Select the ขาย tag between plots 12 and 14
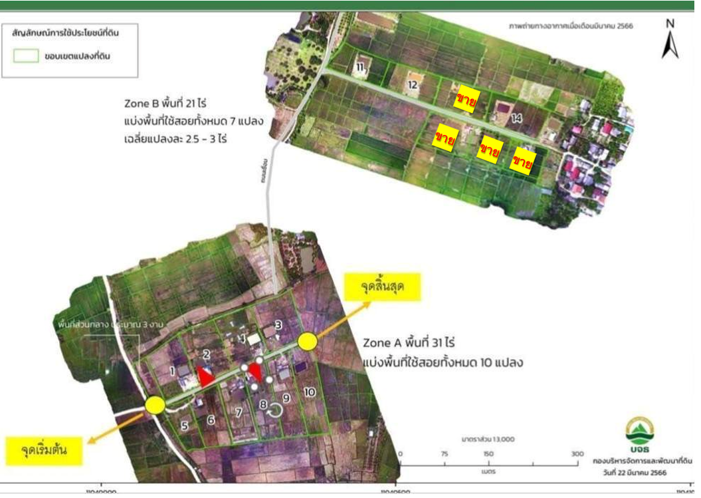The image size is (701, 498). [x=466, y=100]
